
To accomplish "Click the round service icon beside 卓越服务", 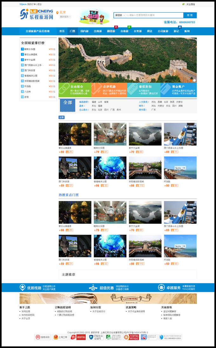I will tap(161, 287).
